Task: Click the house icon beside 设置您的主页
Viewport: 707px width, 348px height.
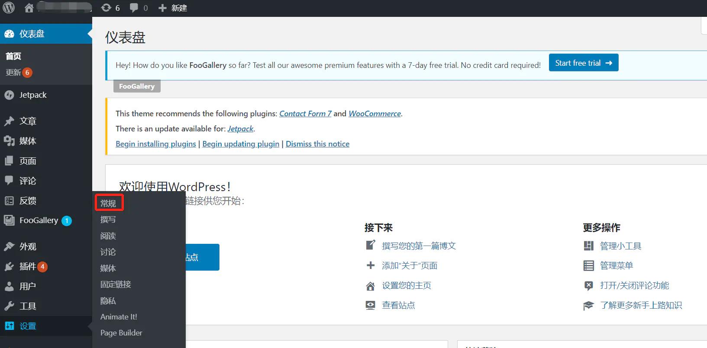Action: click(371, 286)
